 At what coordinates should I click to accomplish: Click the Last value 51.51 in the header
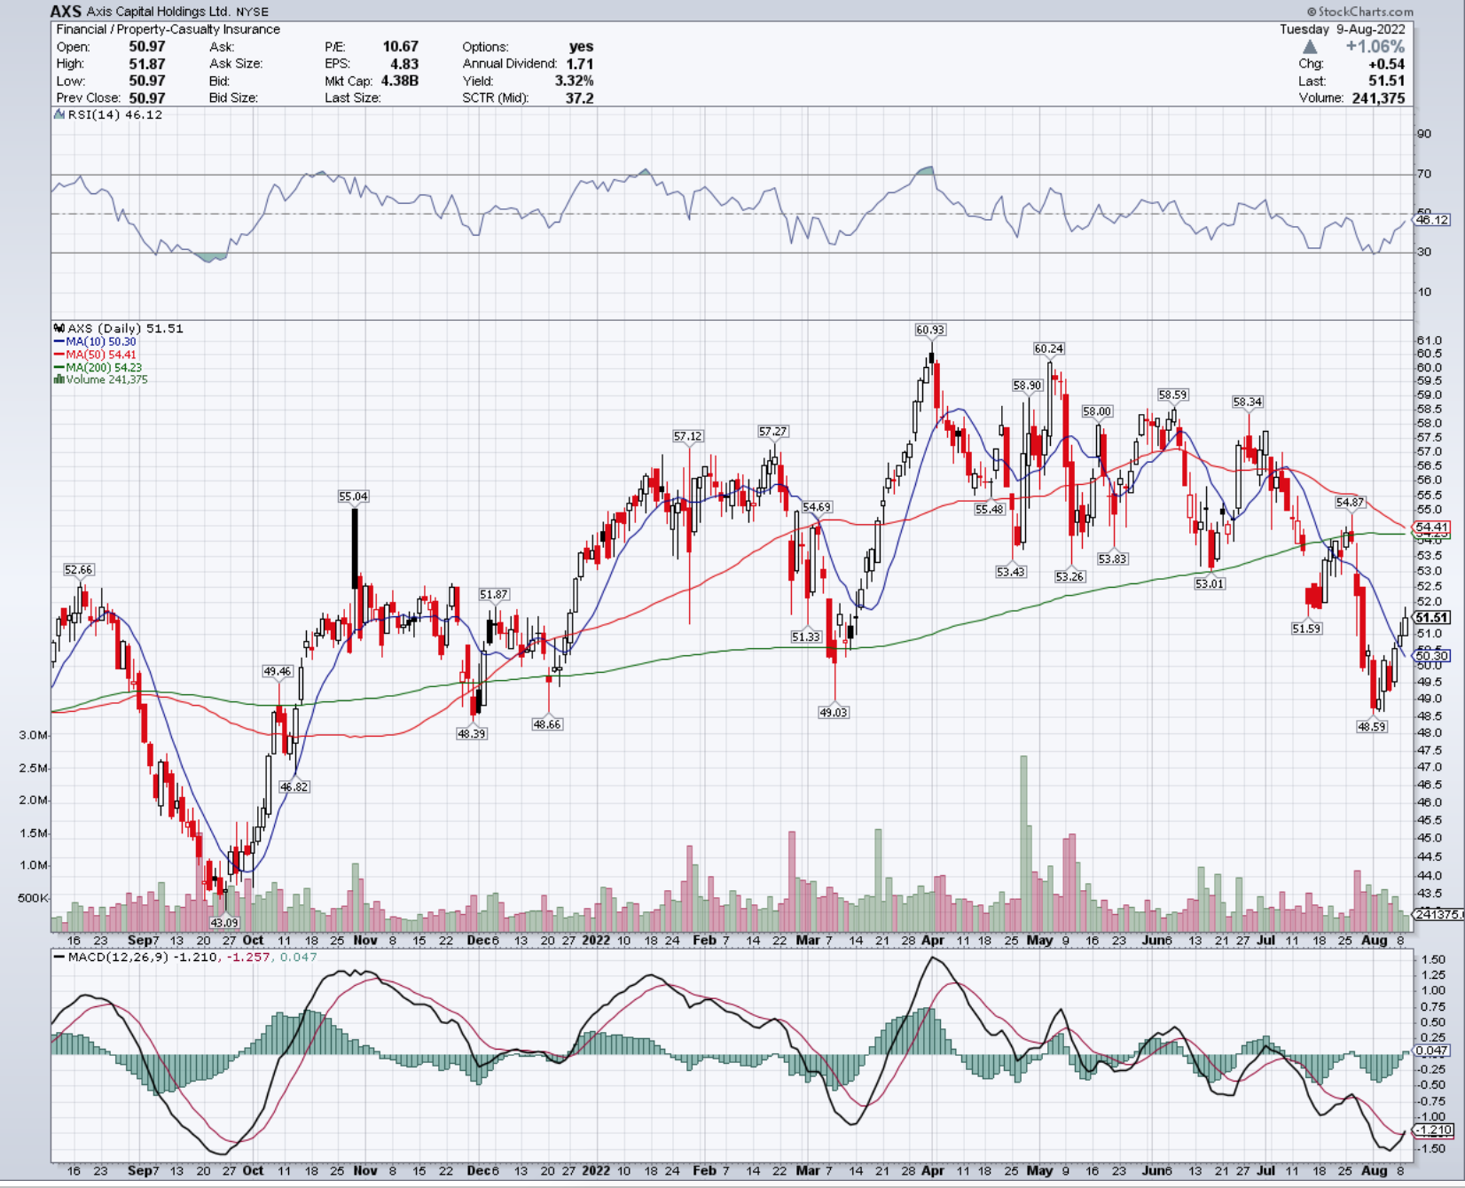tap(1386, 81)
